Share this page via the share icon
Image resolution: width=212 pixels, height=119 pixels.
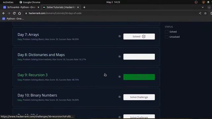[200, 13]
